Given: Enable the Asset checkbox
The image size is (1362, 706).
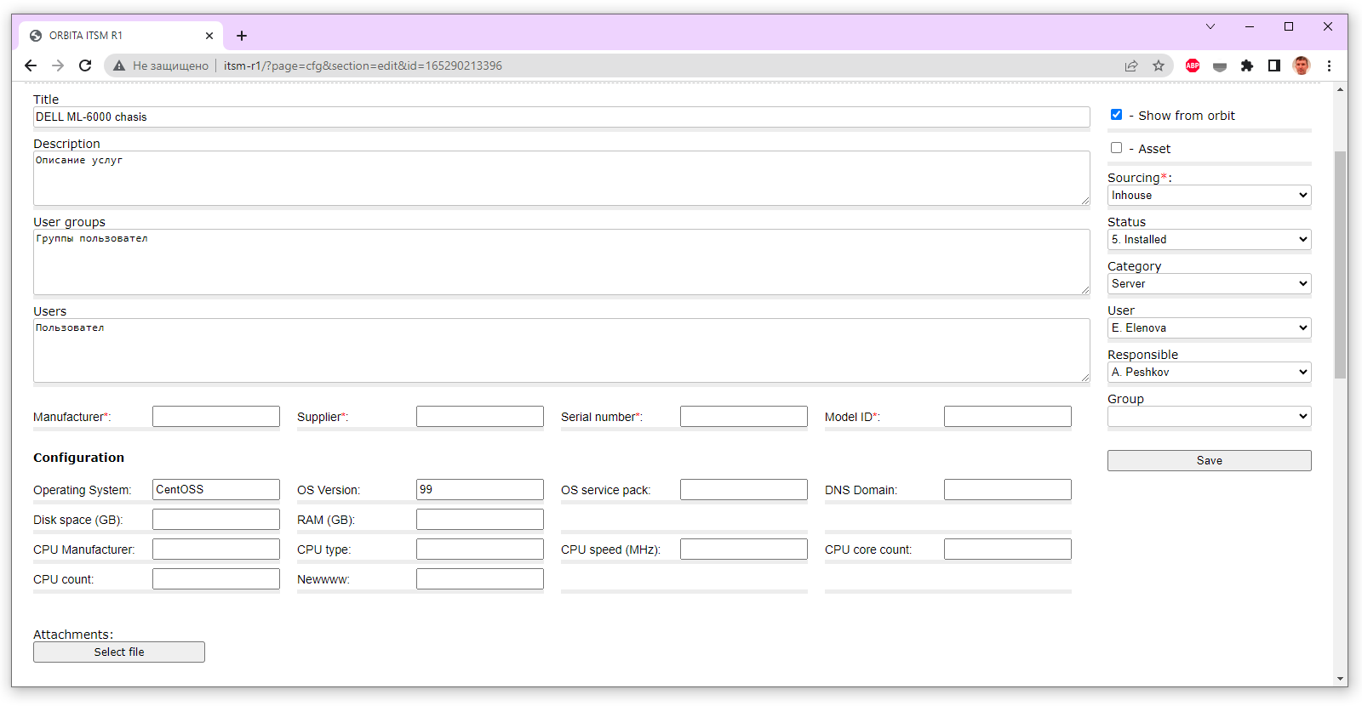Looking at the screenshot, I should point(1116,148).
